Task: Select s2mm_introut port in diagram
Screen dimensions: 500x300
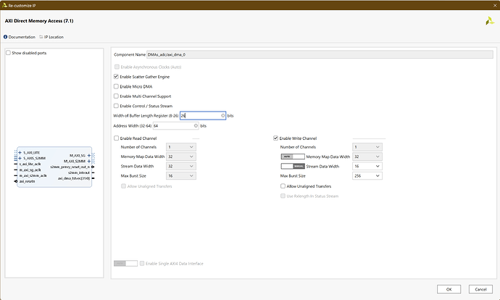Action: coord(79,172)
